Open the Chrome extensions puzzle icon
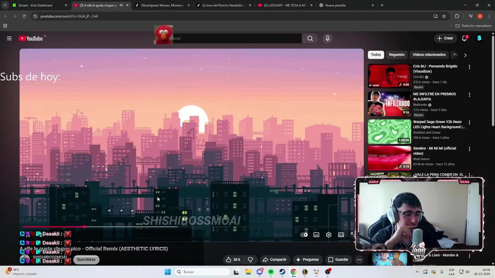This screenshot has height=278, width=495. (457, 16)
